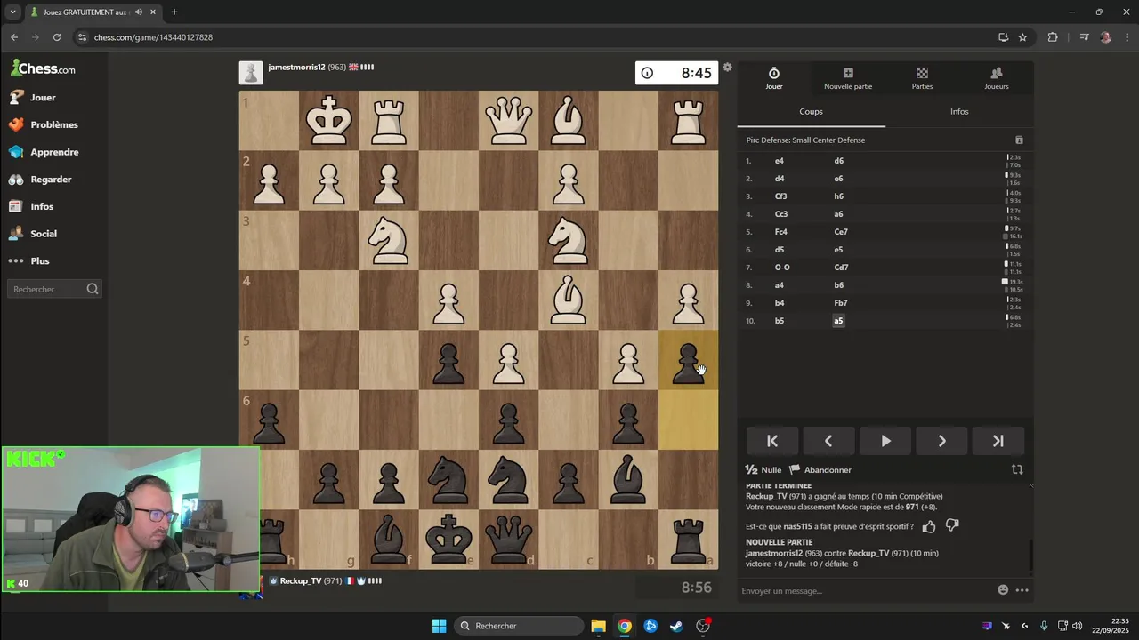Open the Pirc Defense: Small Center Defense link
Screen dimensions: 1139x640
pos(805,140)
